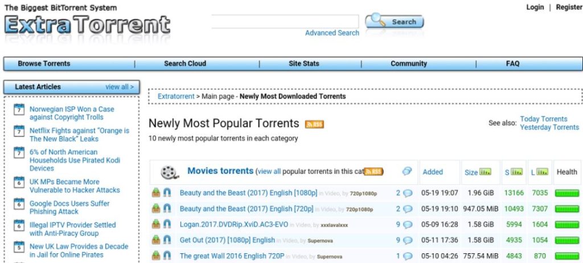Click calendar icon beside New UK Law article

(x=19, y=246)
